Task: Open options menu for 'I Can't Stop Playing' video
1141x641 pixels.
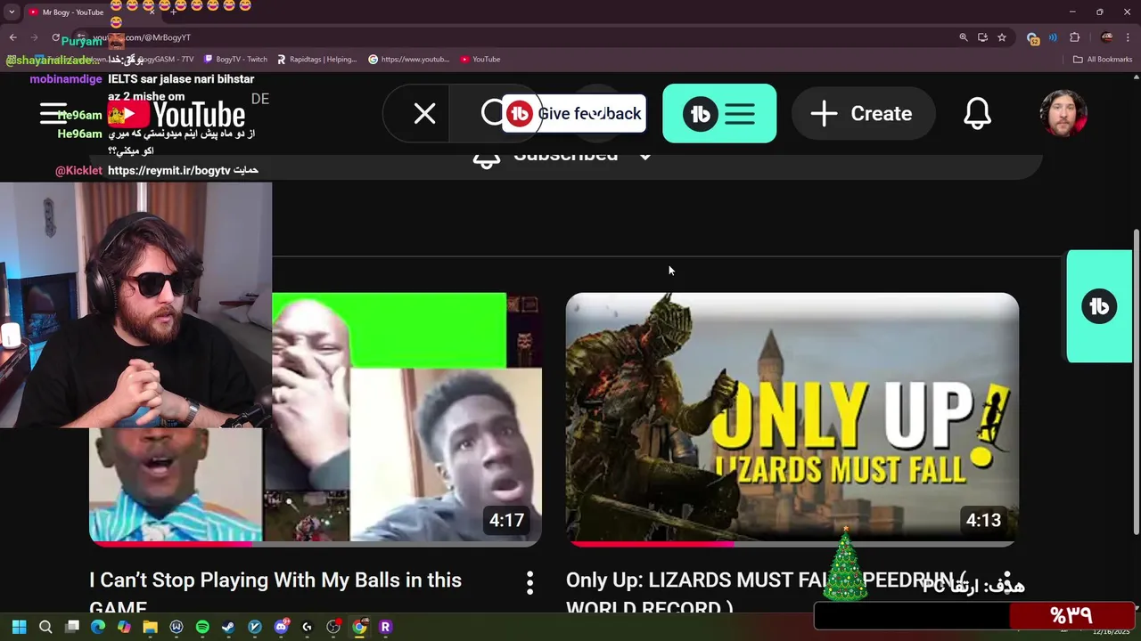Action: pyautogui.click(x=529, y=583)
